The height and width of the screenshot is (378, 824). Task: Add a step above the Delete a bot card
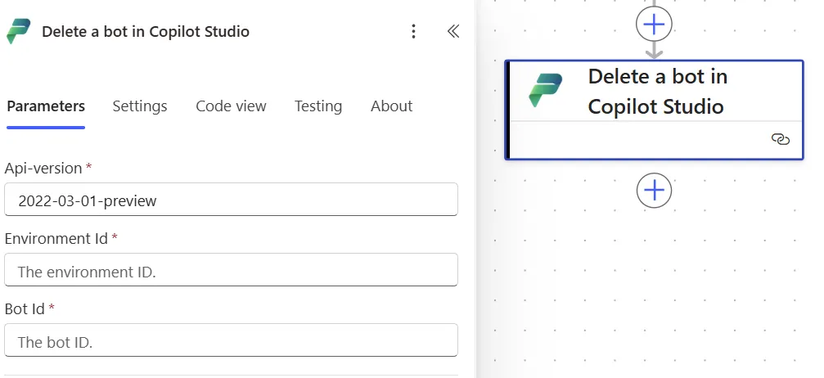654,24
